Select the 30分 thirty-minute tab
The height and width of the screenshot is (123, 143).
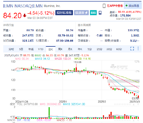coord(109,49)
